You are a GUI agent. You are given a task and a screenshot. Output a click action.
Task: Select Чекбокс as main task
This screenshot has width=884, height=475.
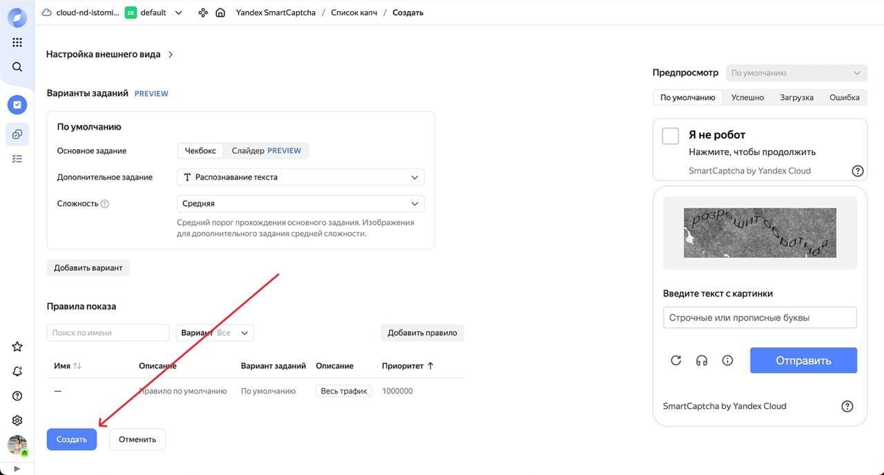(x=200, y=150)
